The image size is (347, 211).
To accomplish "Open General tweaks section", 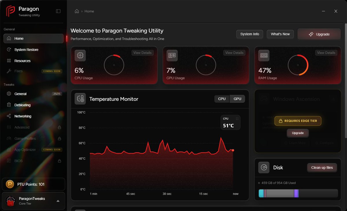I will [34, 94].
